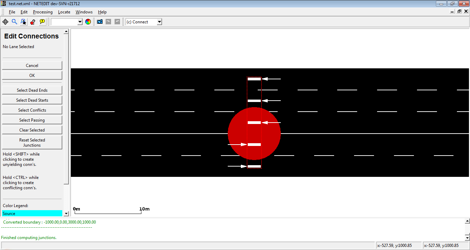
Task: Click the message log scroll down arrow
Action: coord(467,238)
